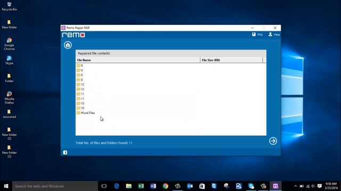341x191 pixels.
Task: Go to the Remo home screen icon
Action: pos(68,45)
